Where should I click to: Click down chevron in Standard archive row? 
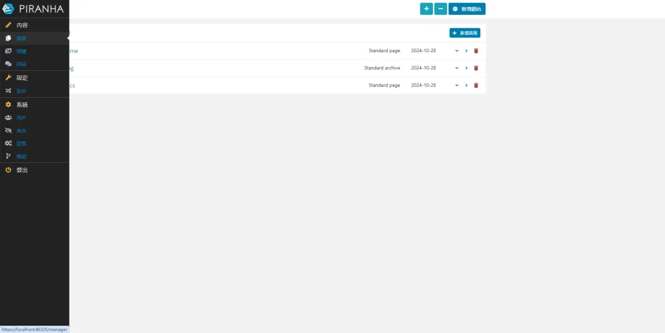(457, 68)
